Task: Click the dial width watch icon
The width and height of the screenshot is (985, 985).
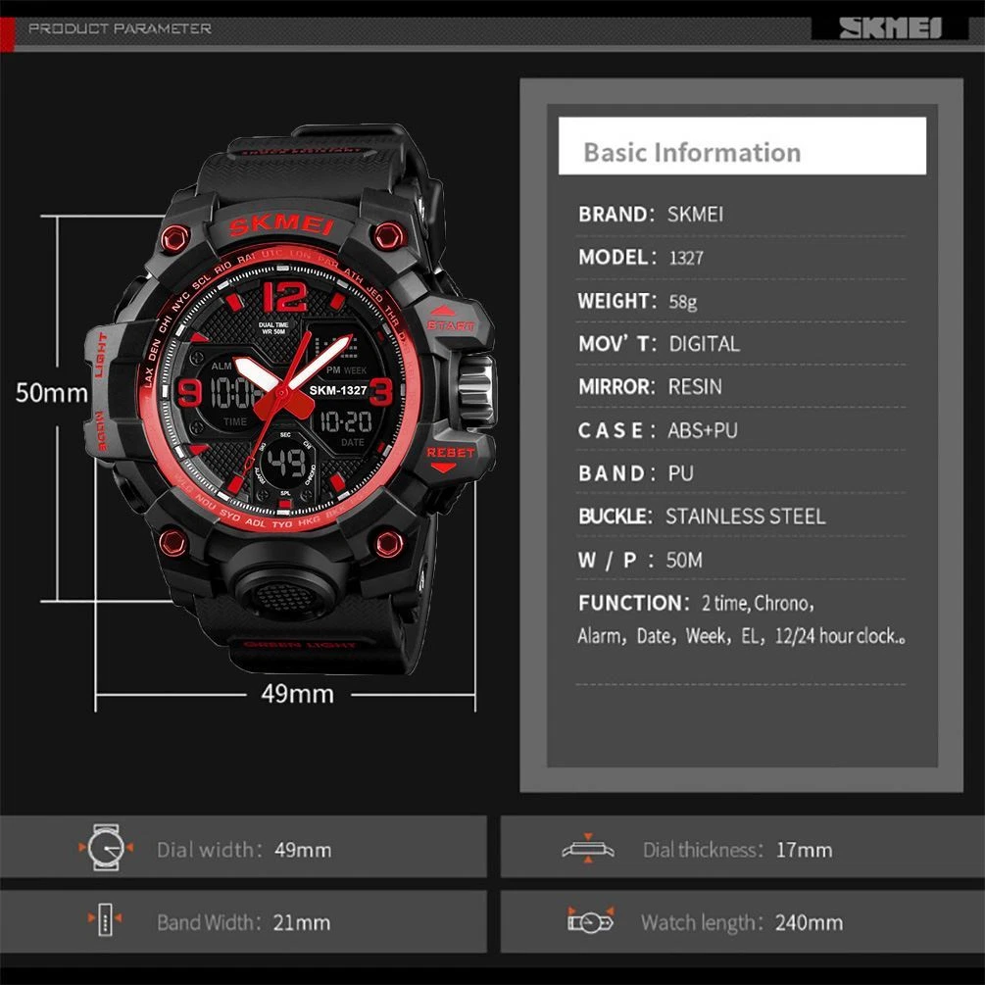Action: coord(106,848)
